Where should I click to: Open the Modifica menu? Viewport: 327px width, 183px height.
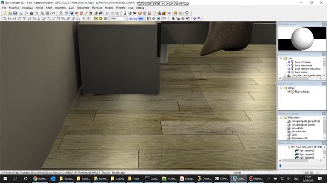pos(14,8)
